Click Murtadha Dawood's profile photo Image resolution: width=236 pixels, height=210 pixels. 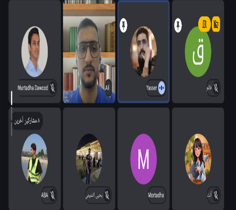(35, 52)
